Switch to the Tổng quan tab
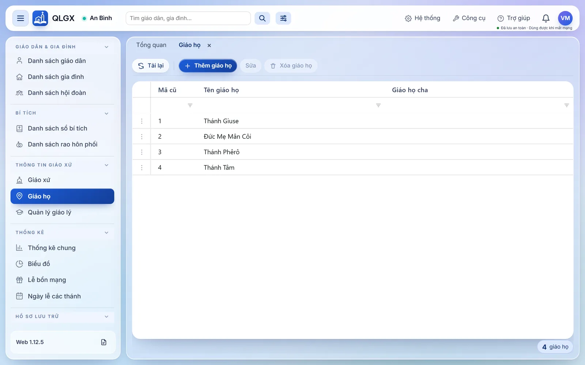Screen dimensions: 585x365 coord(151,45)
